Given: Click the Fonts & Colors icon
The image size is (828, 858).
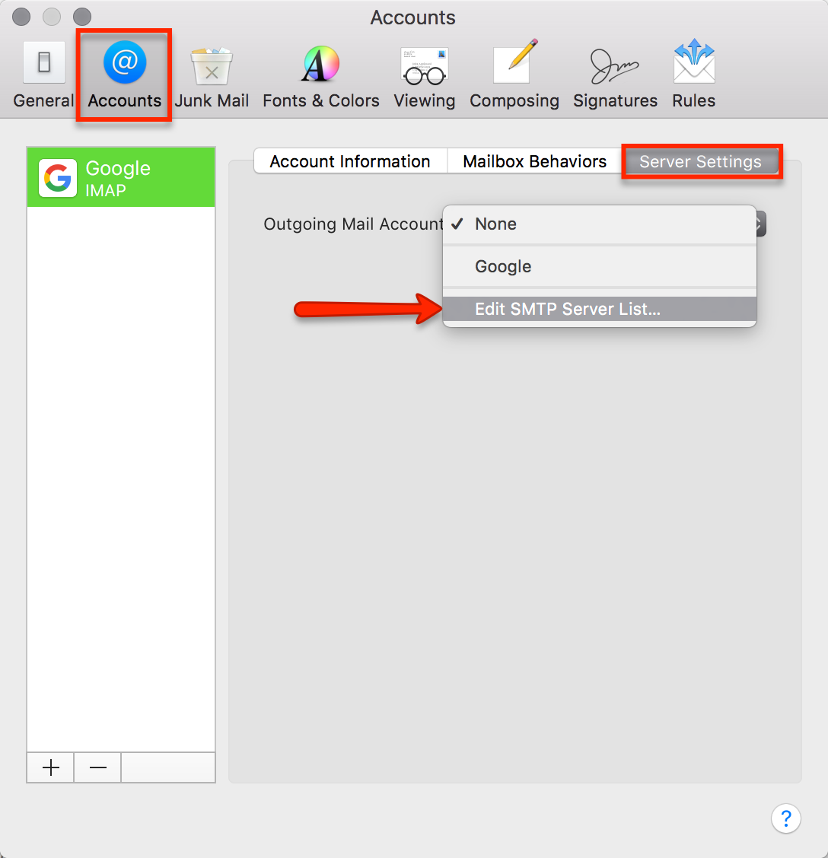Looking at the screenshot, I should pyautogui.click(x=320, y=72).
